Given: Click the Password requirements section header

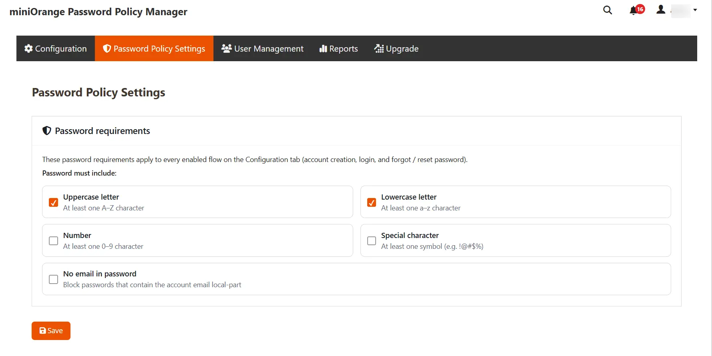Looking at the screenshot, I should click(x=103, y=131).
